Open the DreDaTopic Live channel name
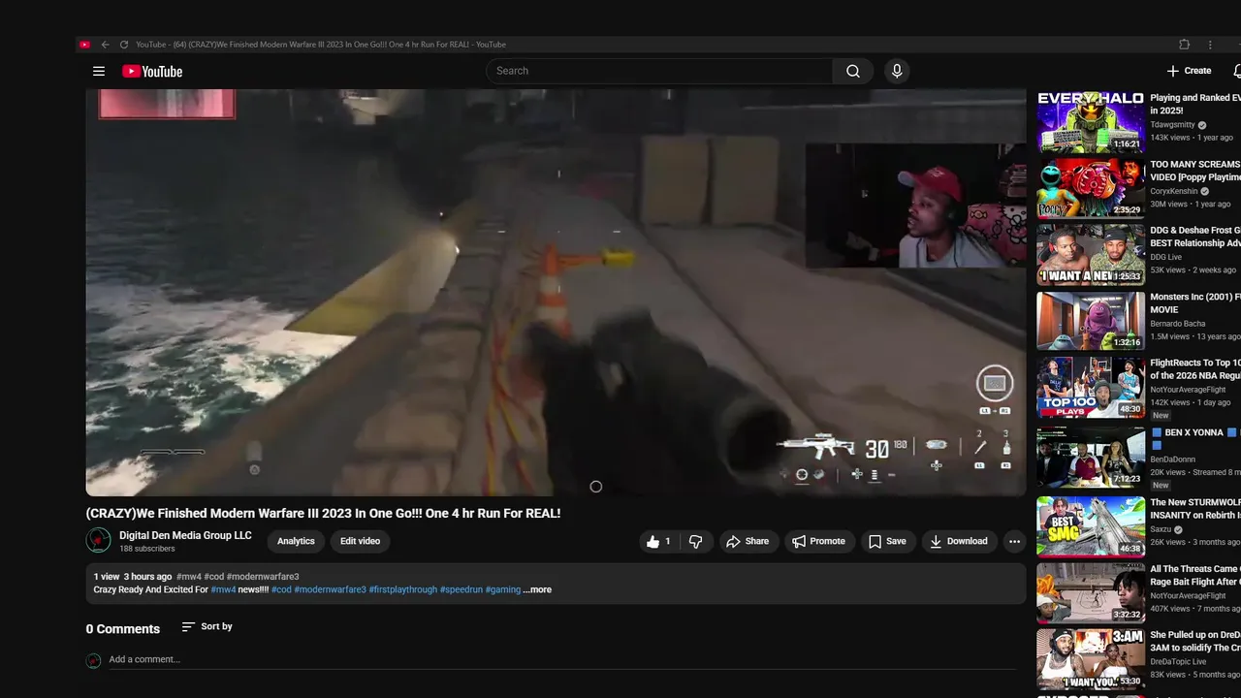Image resolution: width=1241 pixels, height=698 pixels. (1179, 662)
